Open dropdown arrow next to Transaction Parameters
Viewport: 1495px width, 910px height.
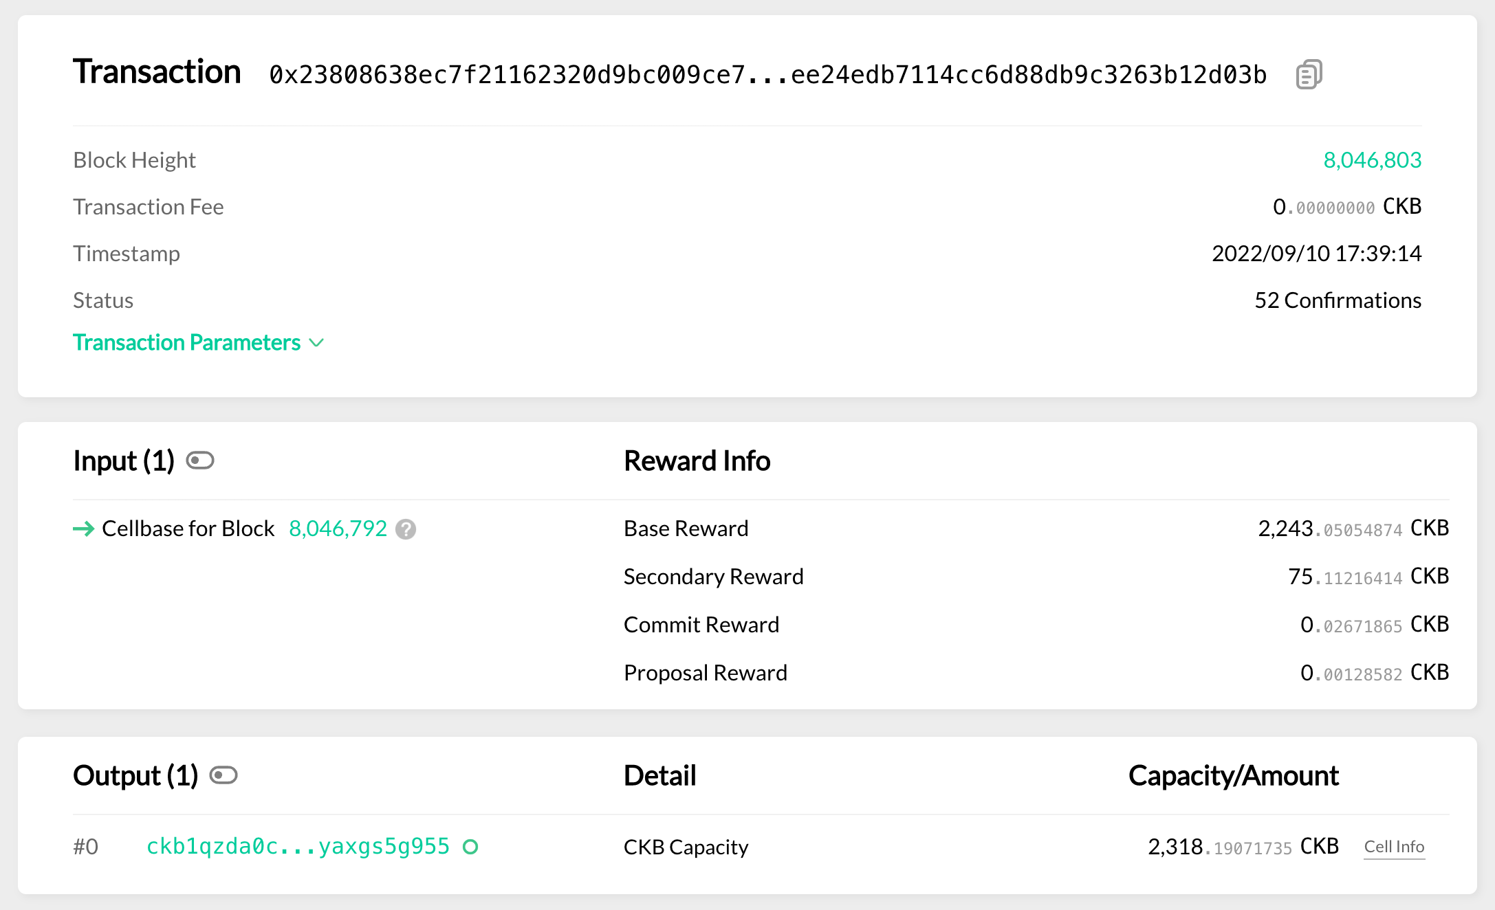click(x=317, y=342)
